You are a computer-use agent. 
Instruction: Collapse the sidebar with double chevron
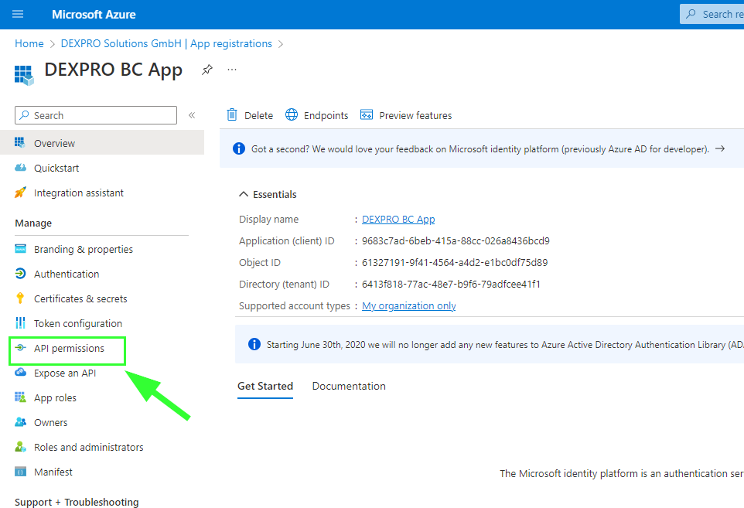pos(192,115)
